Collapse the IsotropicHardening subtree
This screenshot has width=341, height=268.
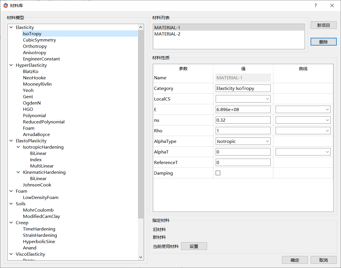18,147
